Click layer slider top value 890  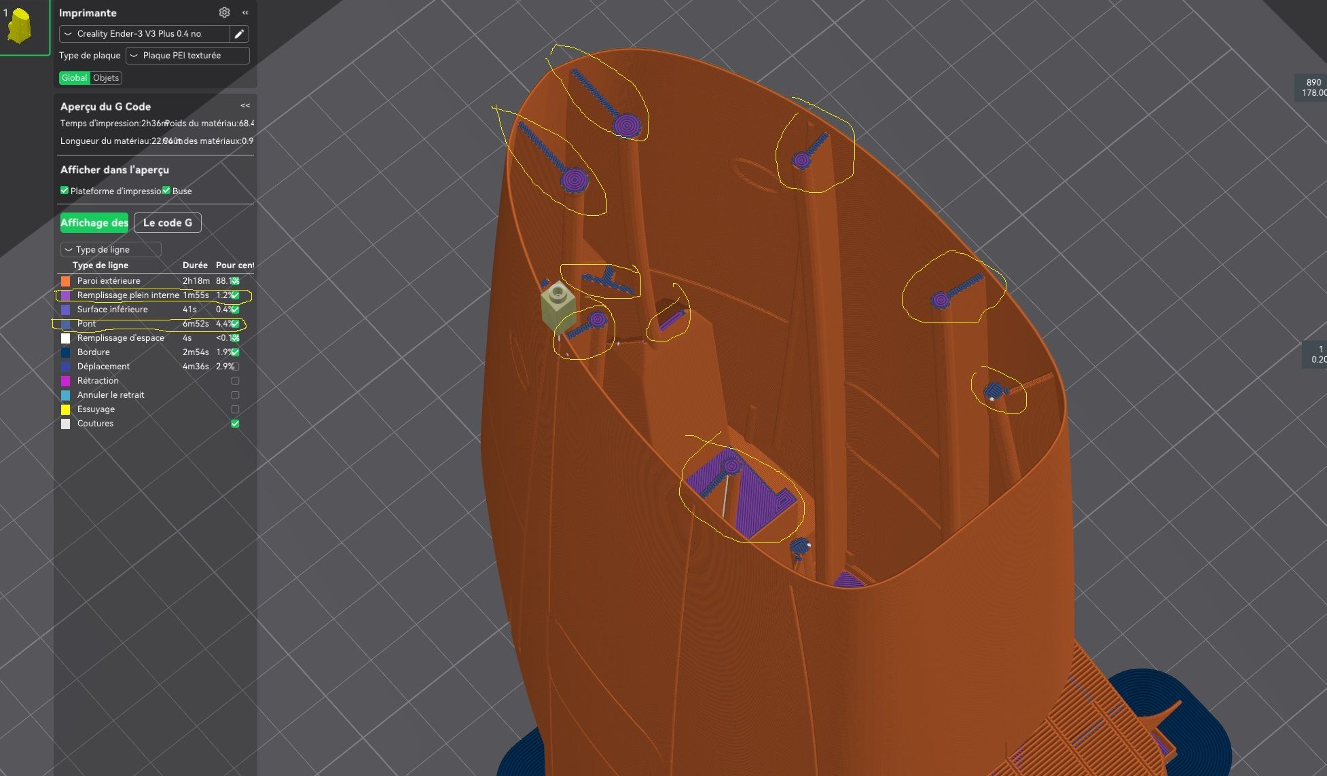1313,82
